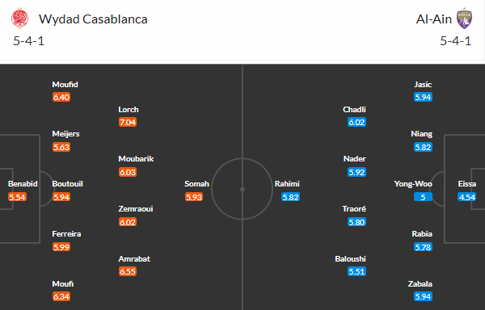Click the Wydad Casablanca club crest

tap(19, 19)
